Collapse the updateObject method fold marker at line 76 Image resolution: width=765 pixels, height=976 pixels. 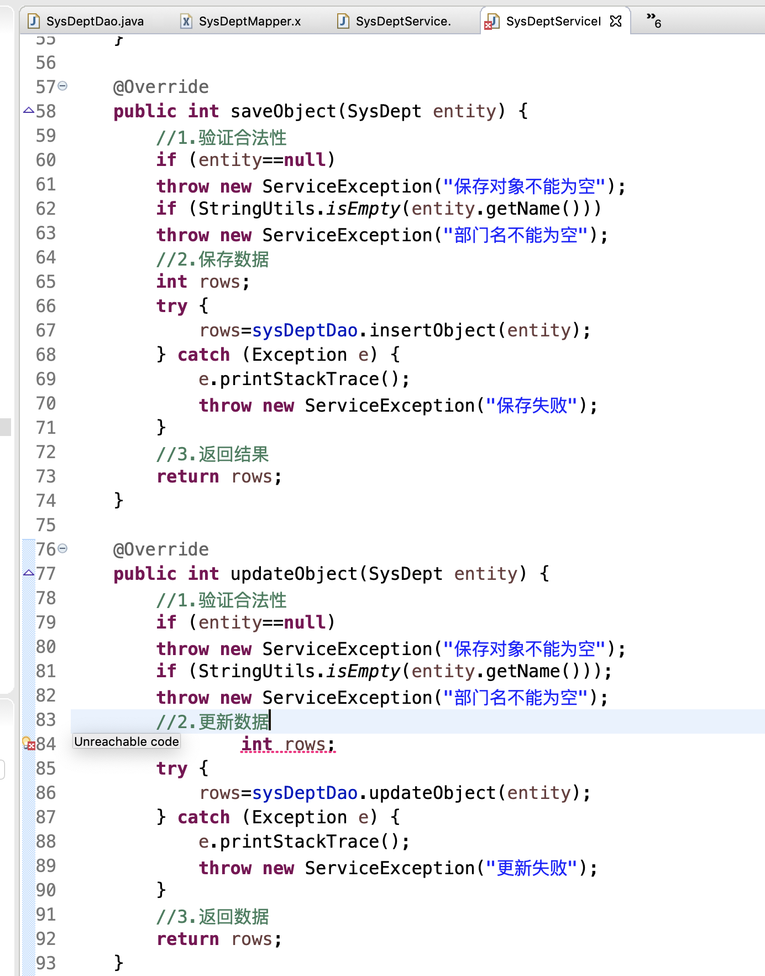pos(62,548)
